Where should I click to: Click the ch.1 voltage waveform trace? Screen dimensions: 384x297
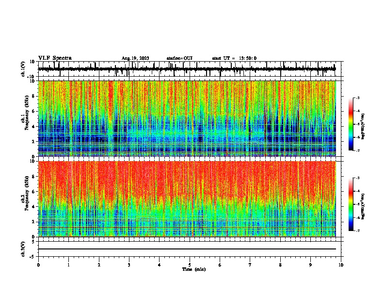click(187, 69)
